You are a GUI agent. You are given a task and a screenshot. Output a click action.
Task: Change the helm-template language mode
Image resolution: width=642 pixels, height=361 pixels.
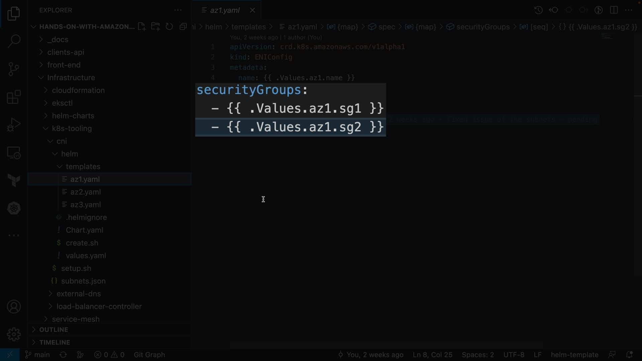pyautogui.click(x=574, y=355)
